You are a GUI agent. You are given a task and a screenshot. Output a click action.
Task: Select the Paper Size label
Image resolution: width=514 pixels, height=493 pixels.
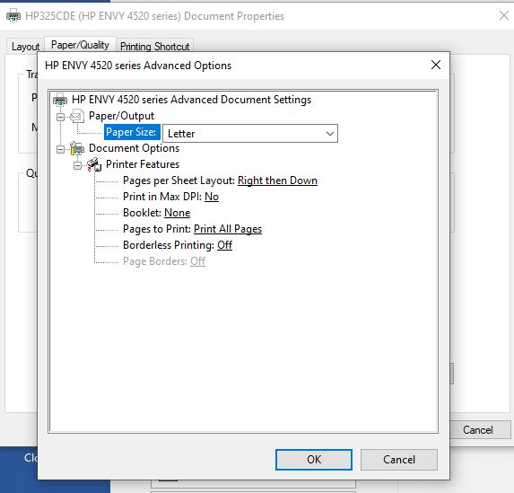[x=132, y=132]
